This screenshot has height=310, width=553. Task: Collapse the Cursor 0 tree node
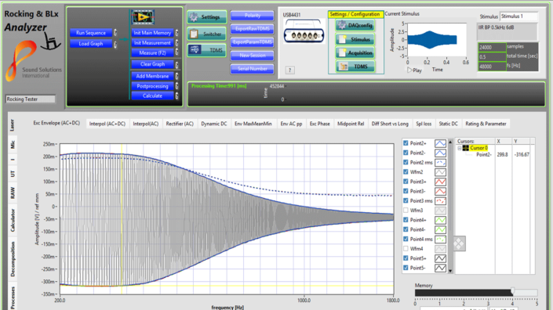pos(460,148)
